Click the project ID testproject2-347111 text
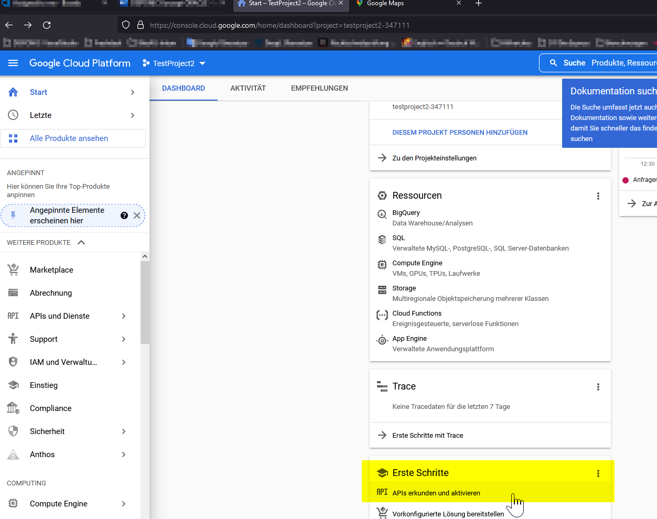The image size is (657, 519). click(423, 107)
